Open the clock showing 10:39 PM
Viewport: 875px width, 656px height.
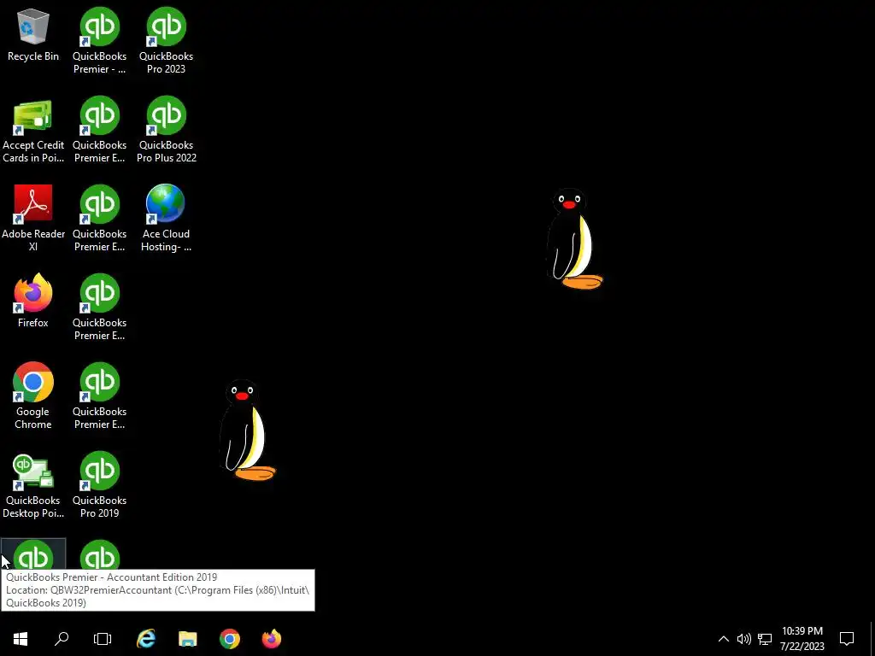click(x=802, y=639)
